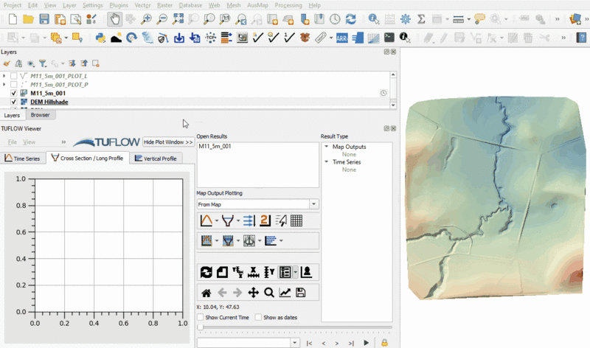Screen dimensions: 590x348
Task: Open the Processing menu
Action: pos(288,5)
